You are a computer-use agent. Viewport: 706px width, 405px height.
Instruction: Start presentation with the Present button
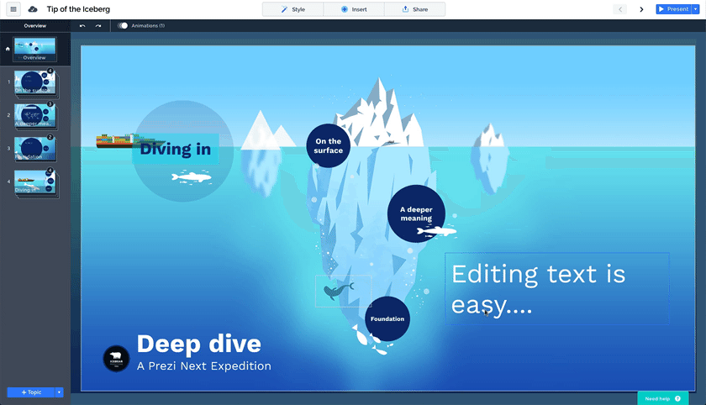tap(673, 9)
